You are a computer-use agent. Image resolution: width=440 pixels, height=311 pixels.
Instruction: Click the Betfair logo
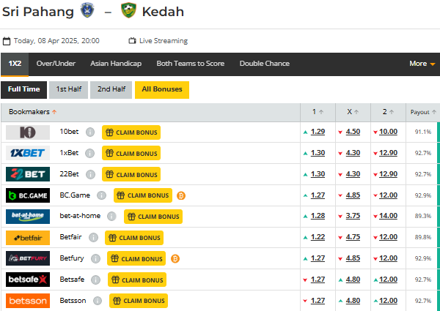click(28, 238)
